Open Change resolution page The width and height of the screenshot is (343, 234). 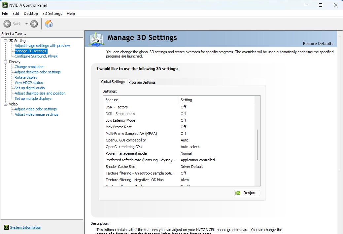(29, 67)
